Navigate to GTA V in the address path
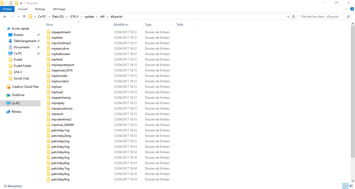 coord(74,17)
